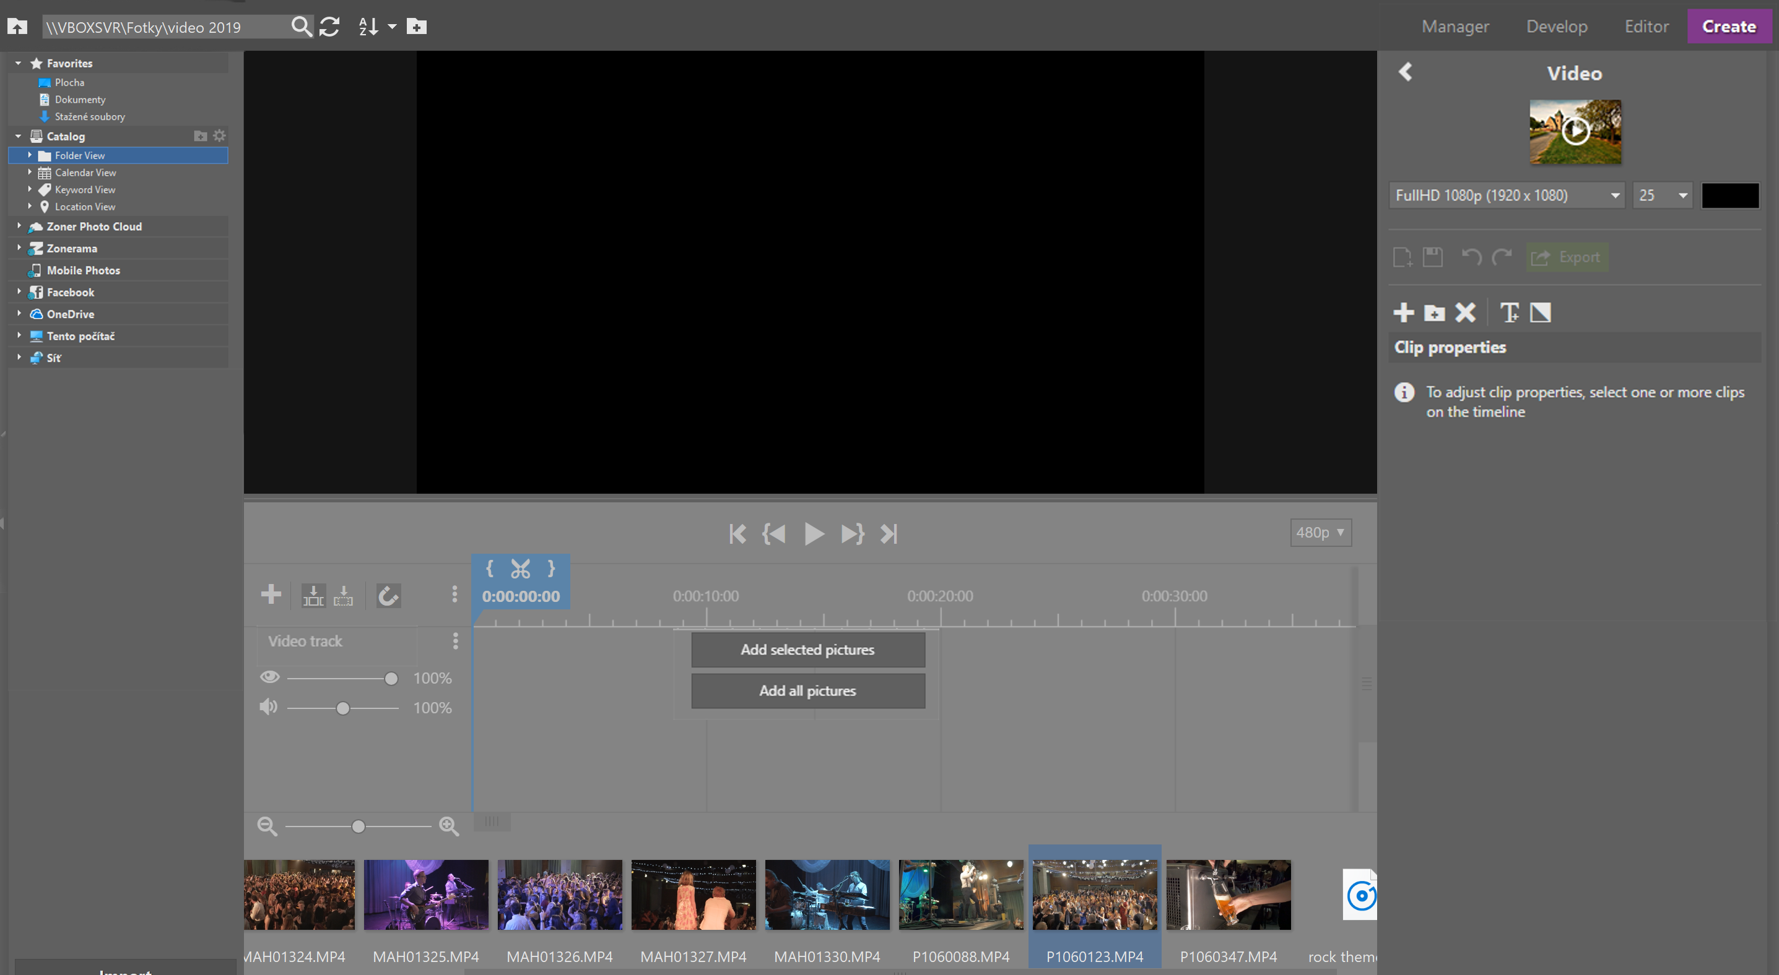Select the MAH01325.MP4 thumbnail
This screenshot has width=1779, height=975.
(425, 895)
